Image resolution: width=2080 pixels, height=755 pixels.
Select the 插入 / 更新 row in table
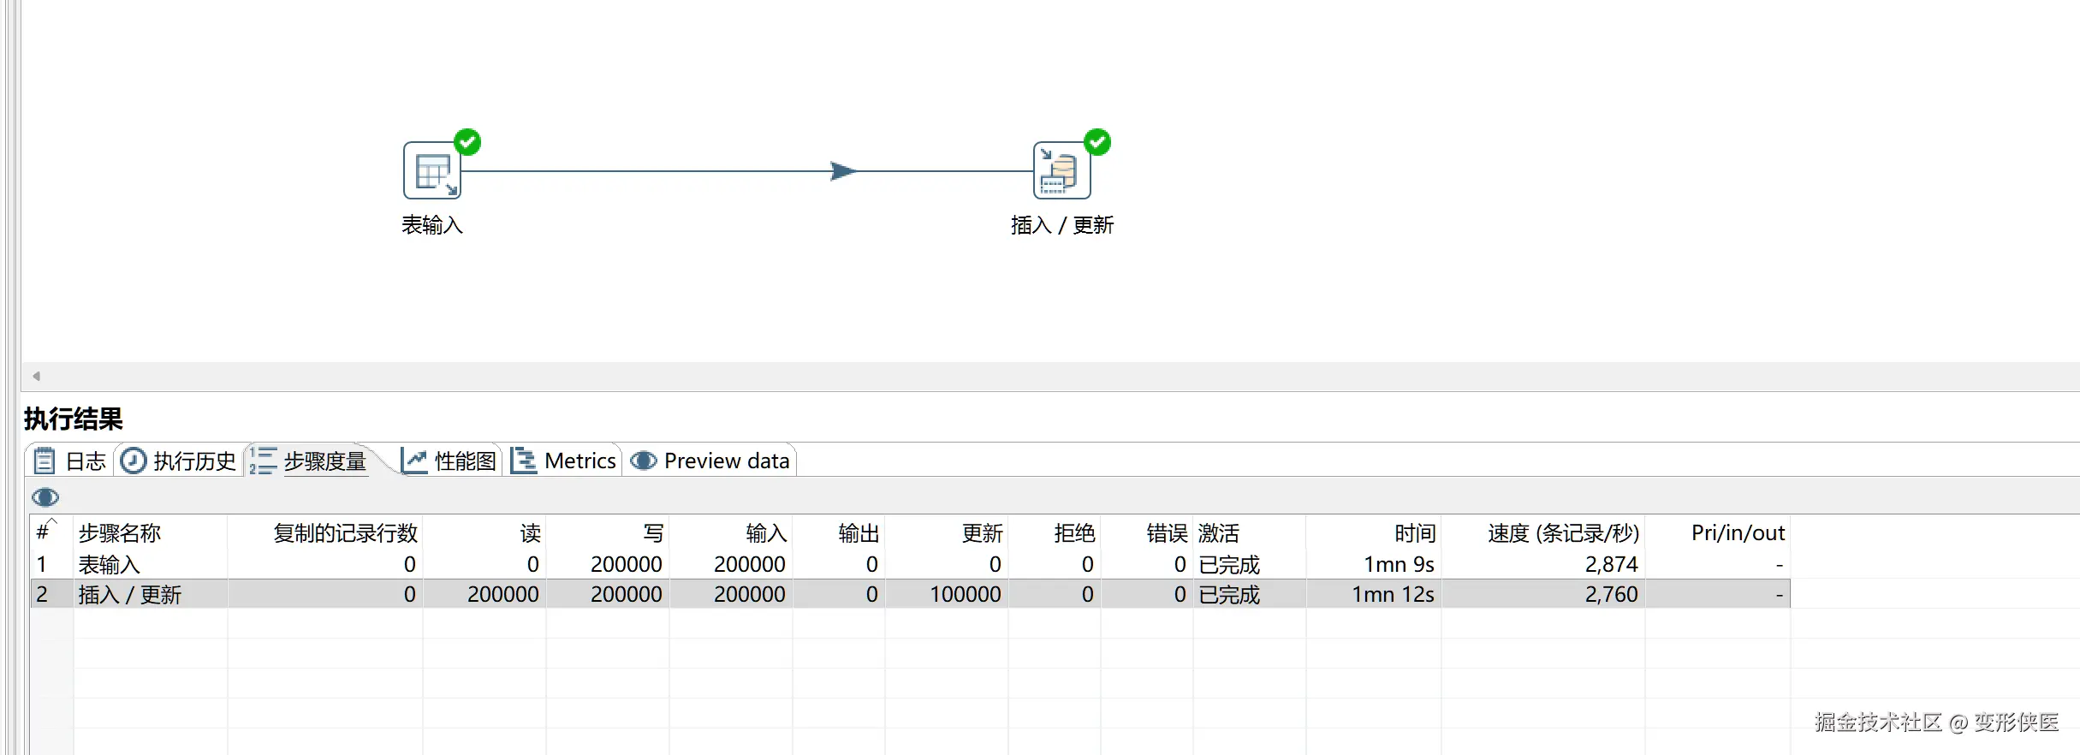pyautogui.click(x=130, y=595)
